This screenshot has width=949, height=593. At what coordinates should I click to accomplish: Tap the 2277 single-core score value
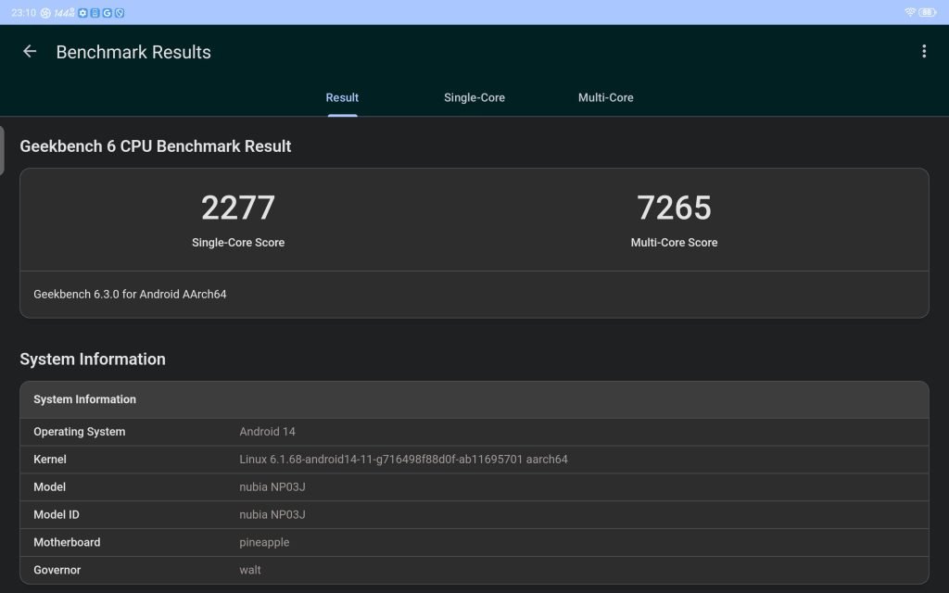click(x=238, y=208)
